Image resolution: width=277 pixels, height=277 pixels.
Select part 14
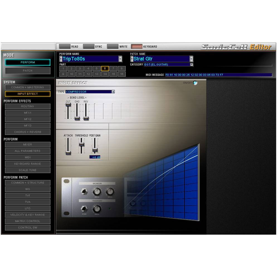[105, 74]
